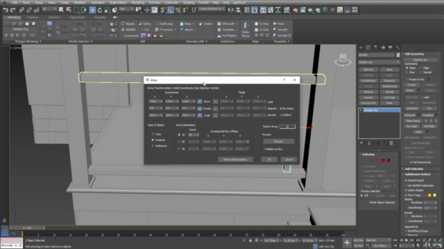This screenshot has width=444, height=249.
Task: Activate the Select and Scale tool
Action: click(x=107, y=10)
